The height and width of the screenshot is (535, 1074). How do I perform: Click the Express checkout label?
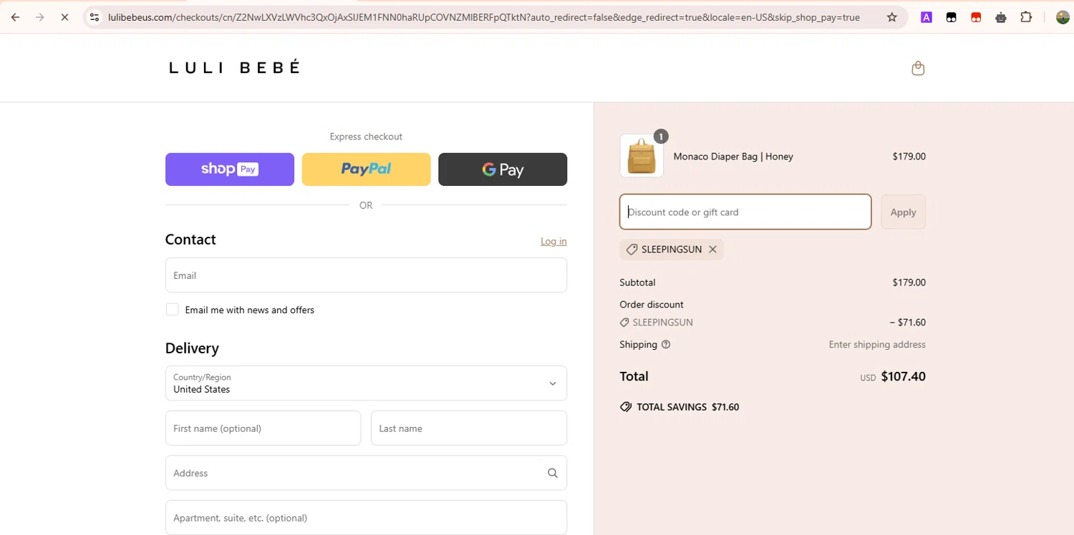366,137
